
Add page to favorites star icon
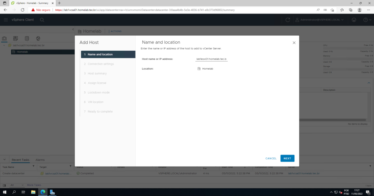pyautogui.click(x=332, y=10)
